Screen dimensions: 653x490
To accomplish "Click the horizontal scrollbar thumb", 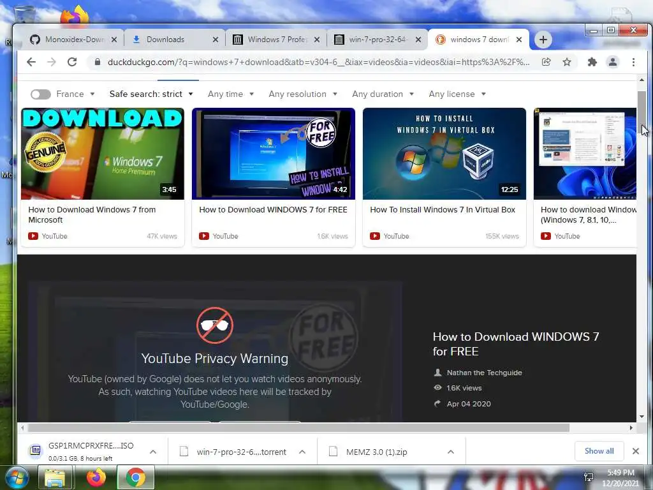I will [298, 428].
